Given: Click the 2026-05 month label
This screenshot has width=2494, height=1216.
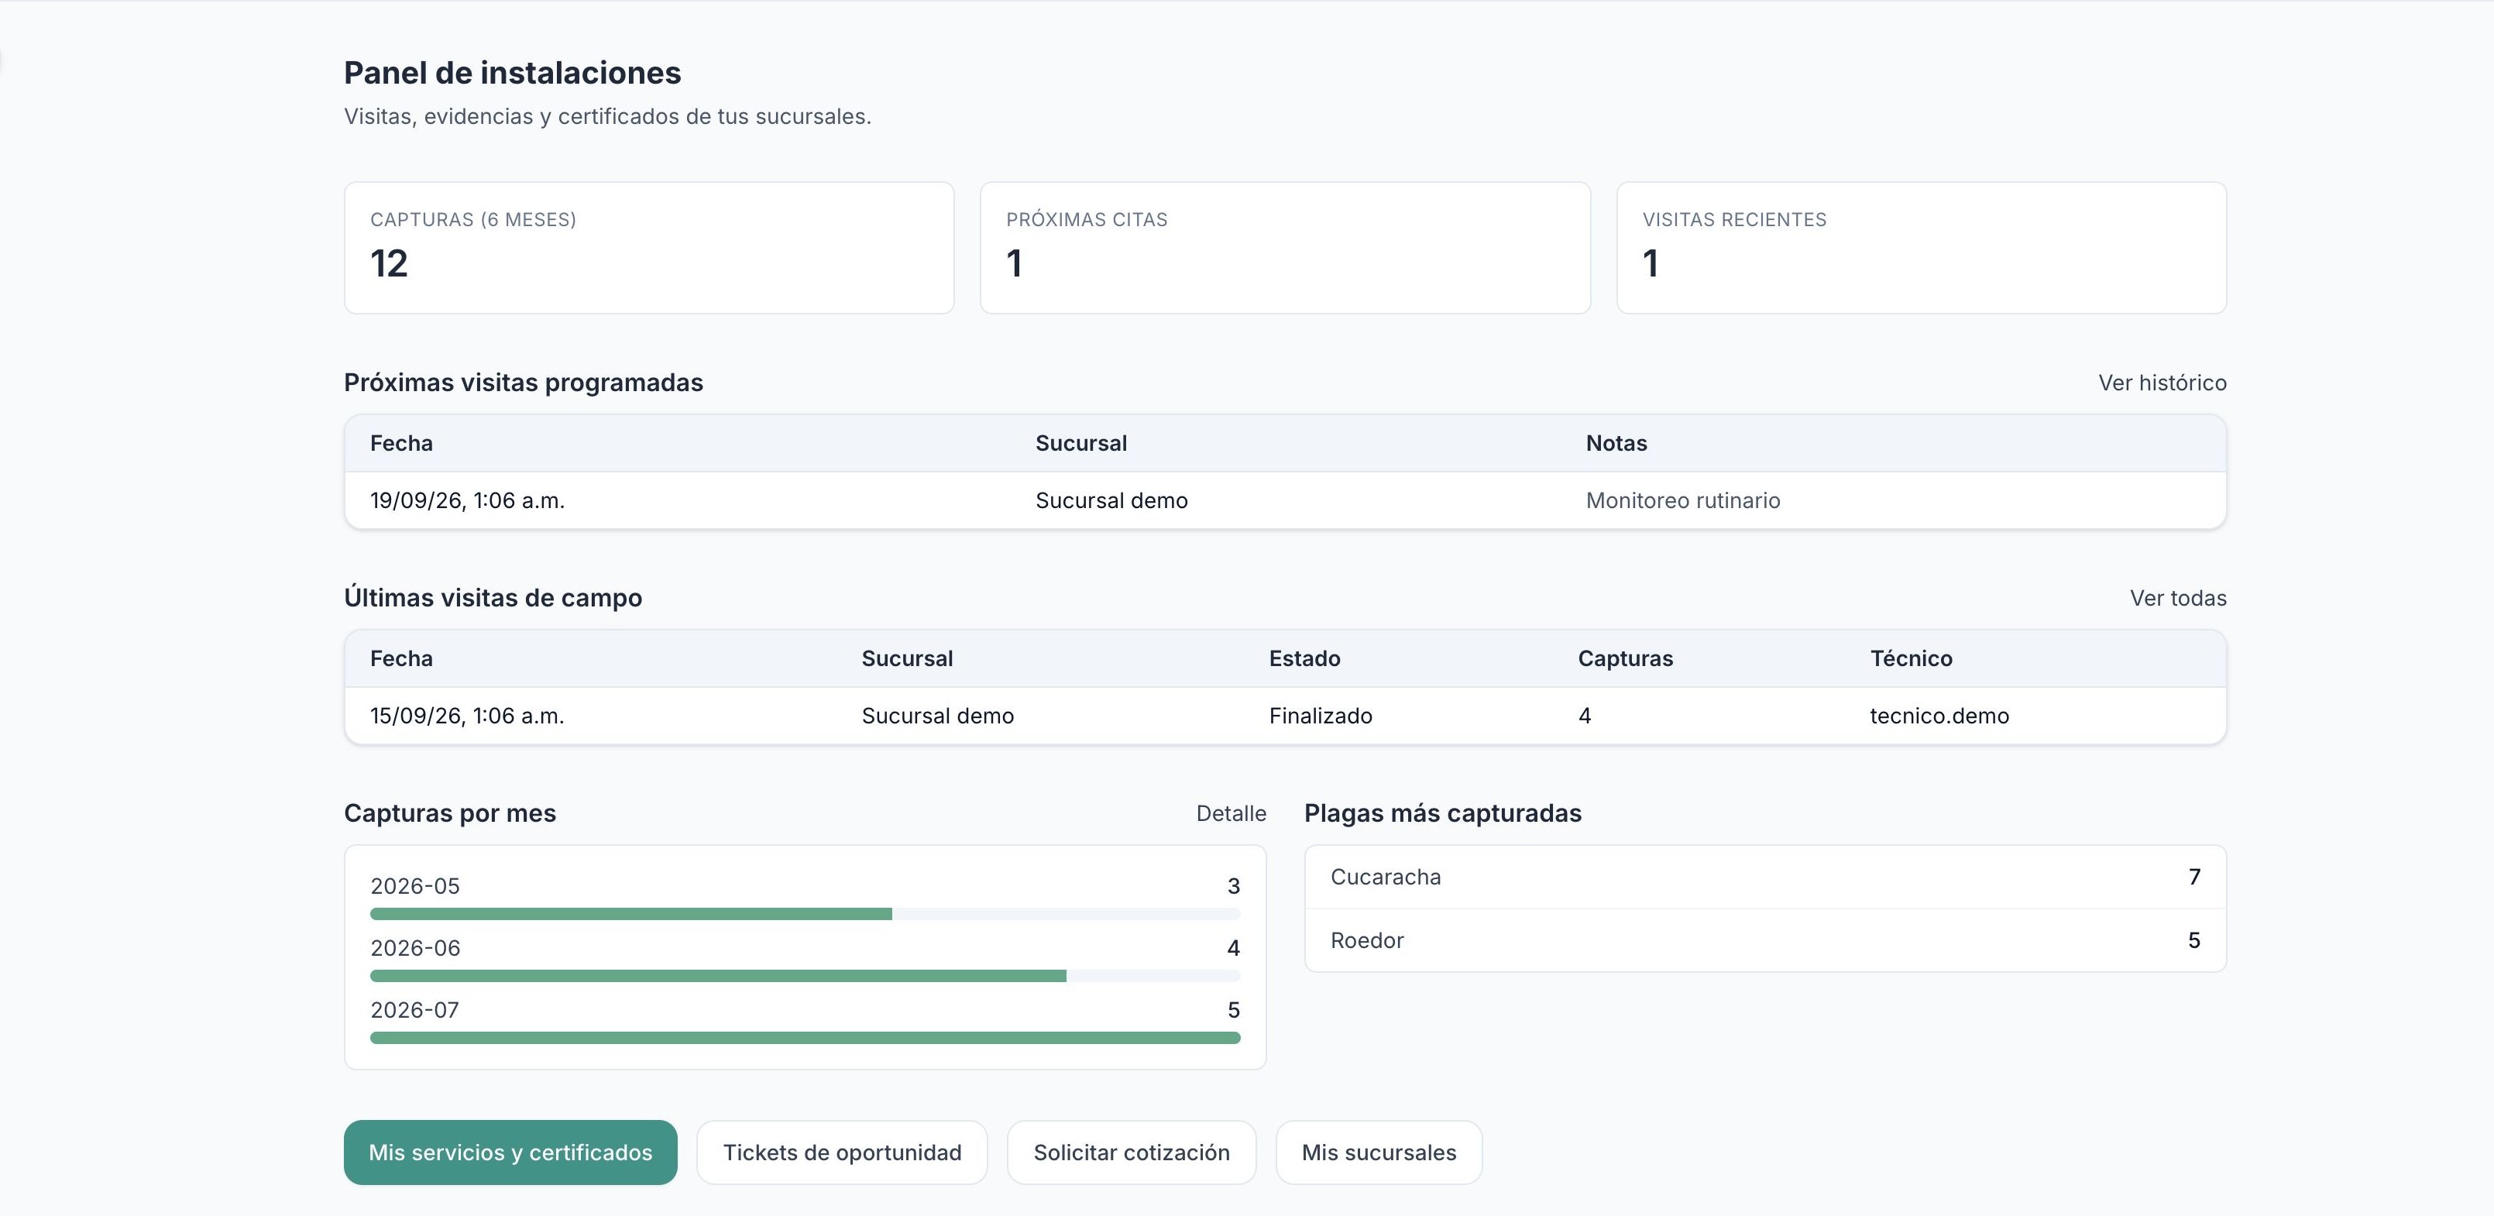Looking at the screenshot, I should click(414, 886).
